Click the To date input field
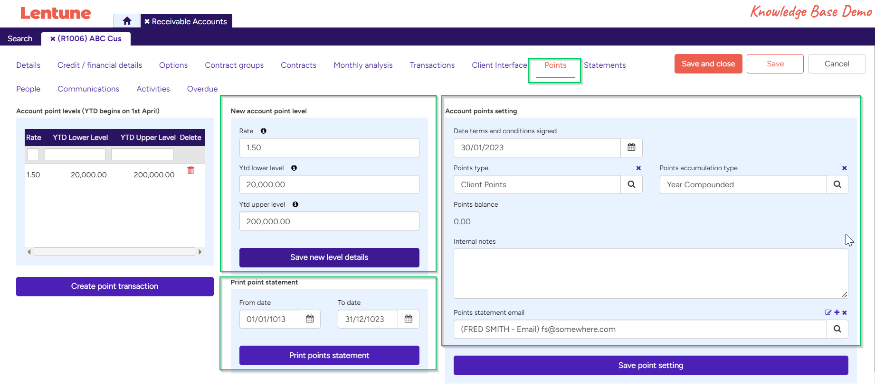The width and height of the screenshot is (875, 385). (368, 319)
